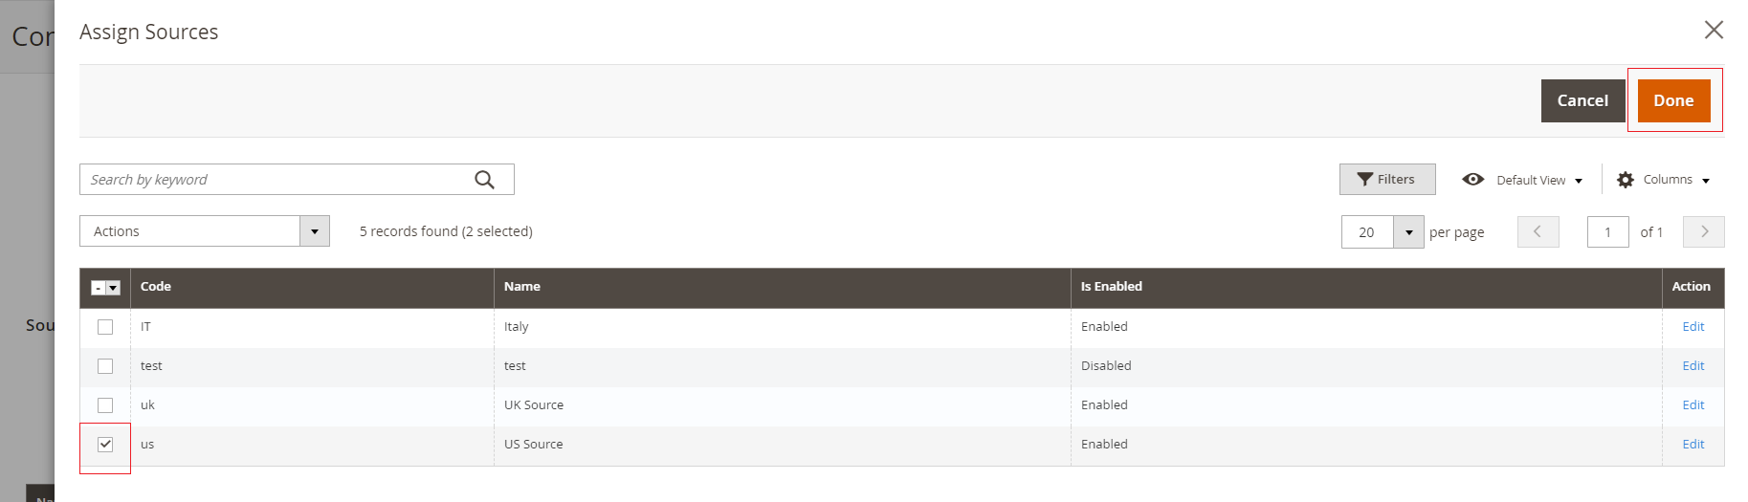This screenshot has width=1748, height=502.
Task: Focus the Search by keyword field
Action: point(277,180)
